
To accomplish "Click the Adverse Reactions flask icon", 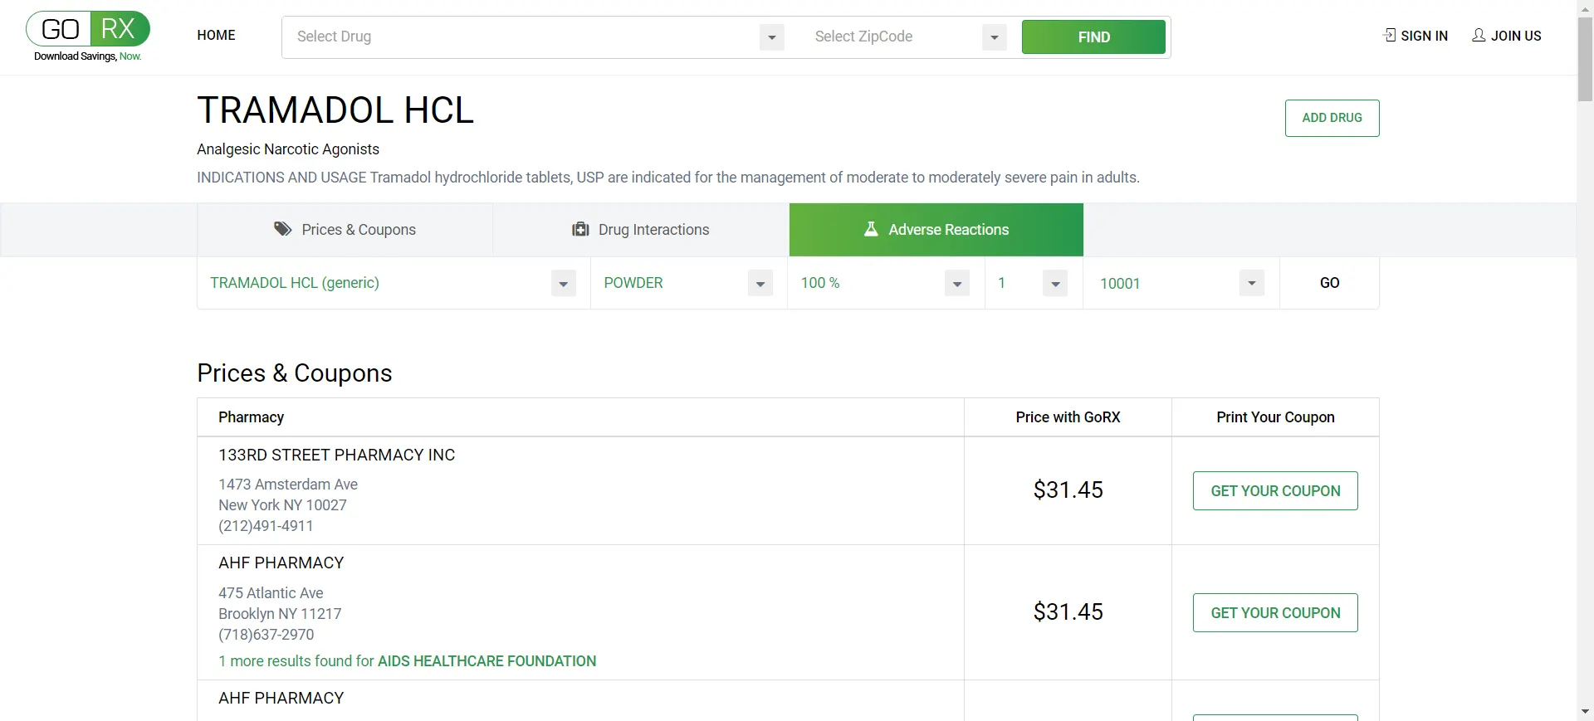I will (x=871, y=229).
